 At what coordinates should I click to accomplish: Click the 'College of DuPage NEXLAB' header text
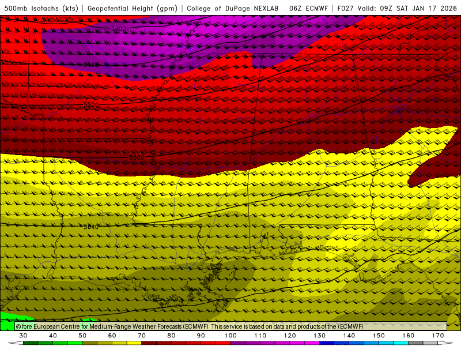click(x=233, y=8)
